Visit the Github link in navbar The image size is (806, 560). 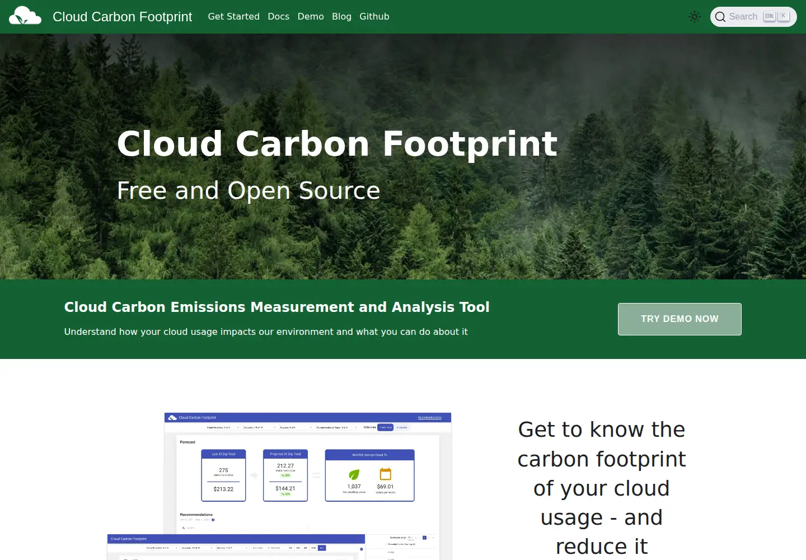click(374, 17)
